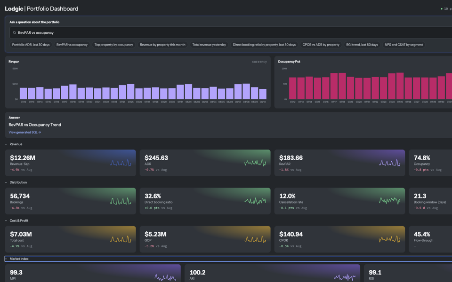Click the ADR sparkline chart
The image size is (452, 282).
coord(255,163)
